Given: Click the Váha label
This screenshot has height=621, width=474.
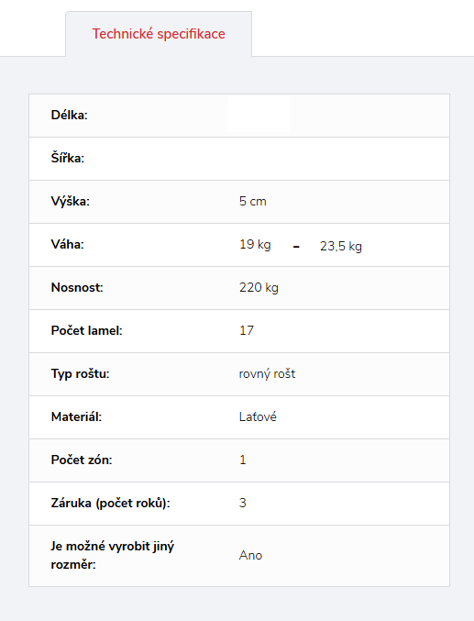Looking at the screenshot, I should 68,244.
